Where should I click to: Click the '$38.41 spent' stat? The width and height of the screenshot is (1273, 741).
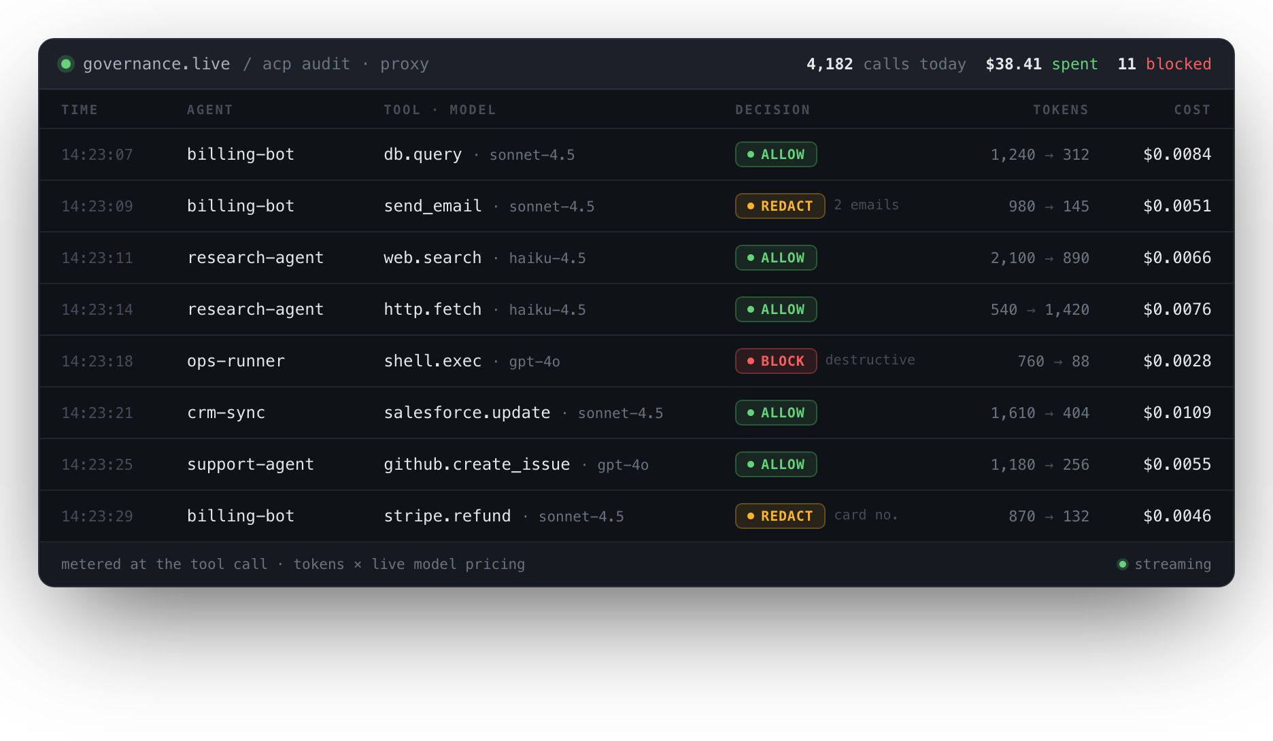(x=1041, y=64)
